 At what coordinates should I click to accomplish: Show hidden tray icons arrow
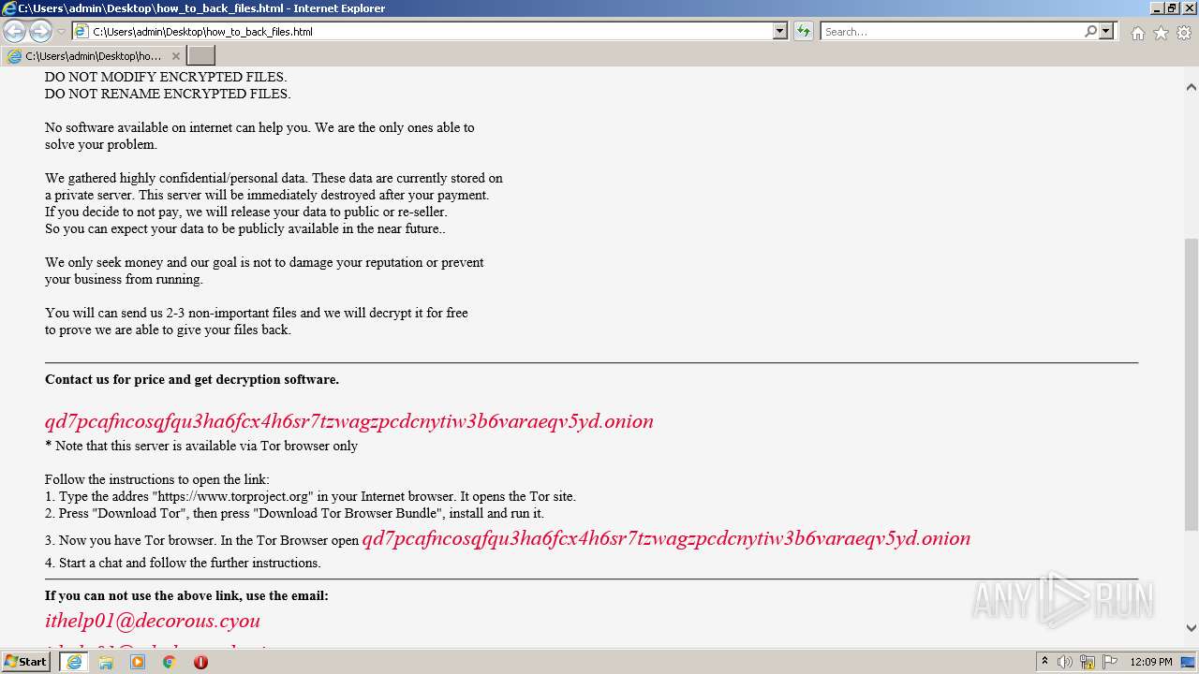pos(1044,662)
